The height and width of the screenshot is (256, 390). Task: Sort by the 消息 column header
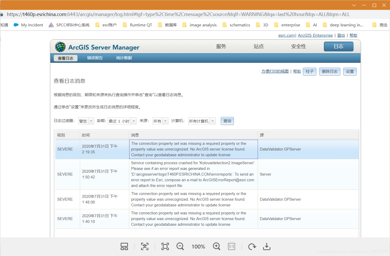click(193, 135)
